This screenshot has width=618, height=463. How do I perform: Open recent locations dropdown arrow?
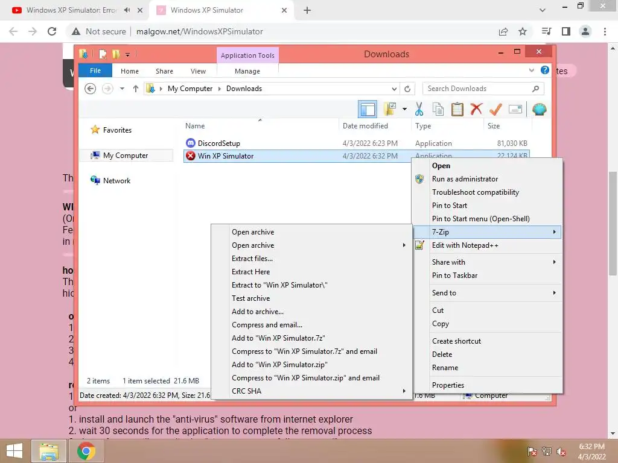point(122,89)
